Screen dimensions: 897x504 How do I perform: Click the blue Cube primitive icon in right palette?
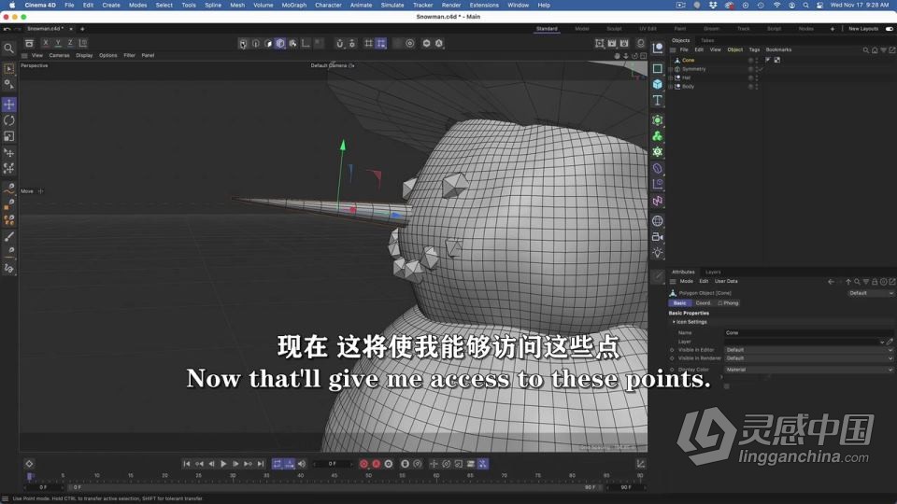point(657,85)
